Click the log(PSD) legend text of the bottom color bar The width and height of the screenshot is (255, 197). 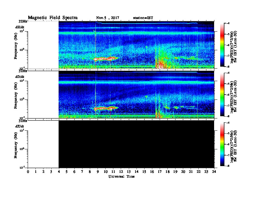pos(233,146)
